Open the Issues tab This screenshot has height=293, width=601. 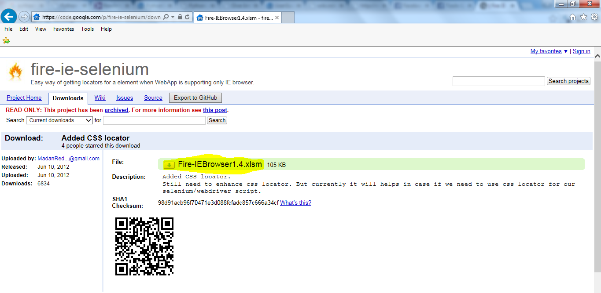click(125, 98)
